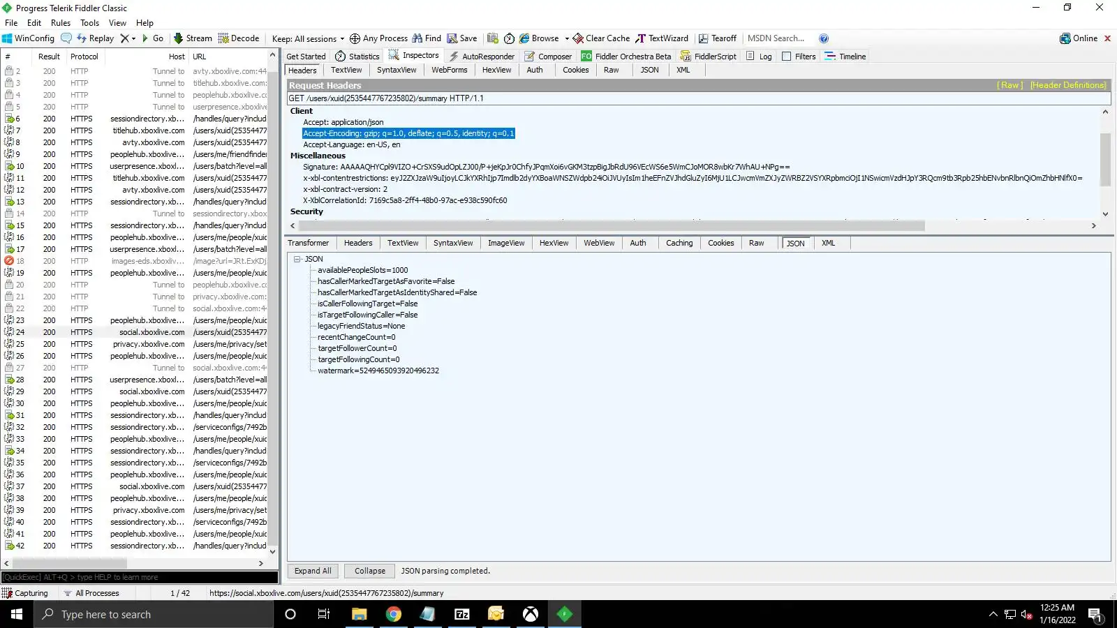This screenshot has width=1117, height=628.
Task: Open the Get Started tab
Action: 306,57
